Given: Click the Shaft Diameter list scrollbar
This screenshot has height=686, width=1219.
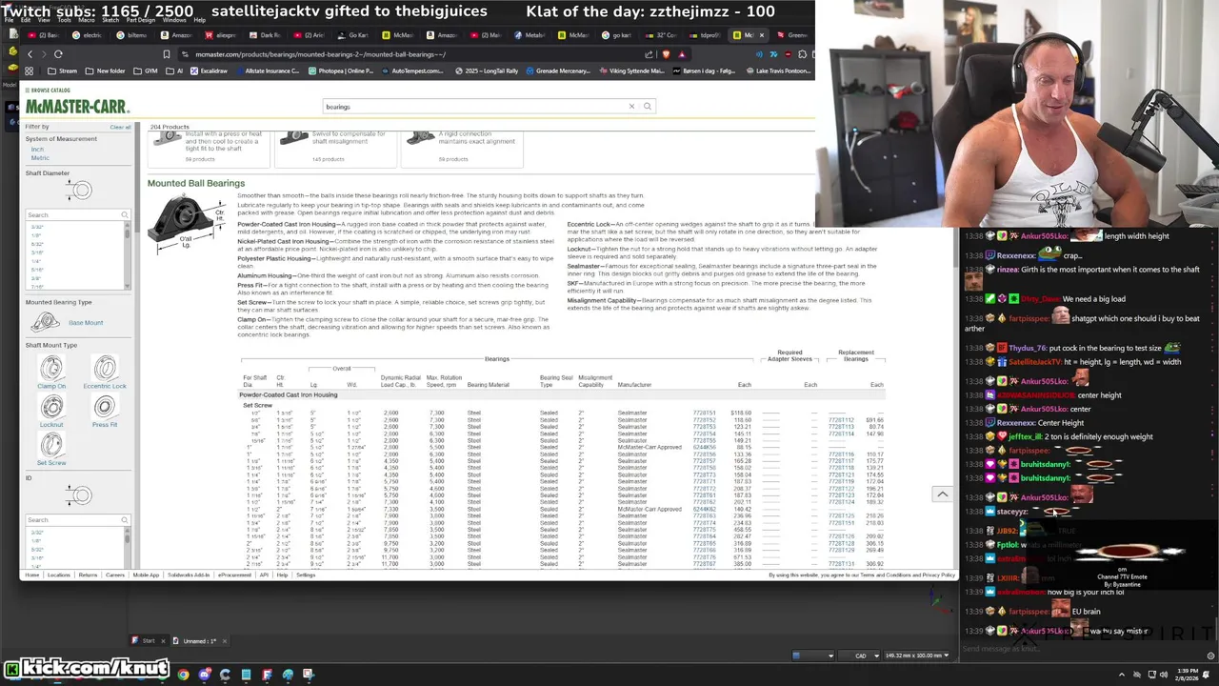Looking at the screenshot, I should (x=128, y=255).
